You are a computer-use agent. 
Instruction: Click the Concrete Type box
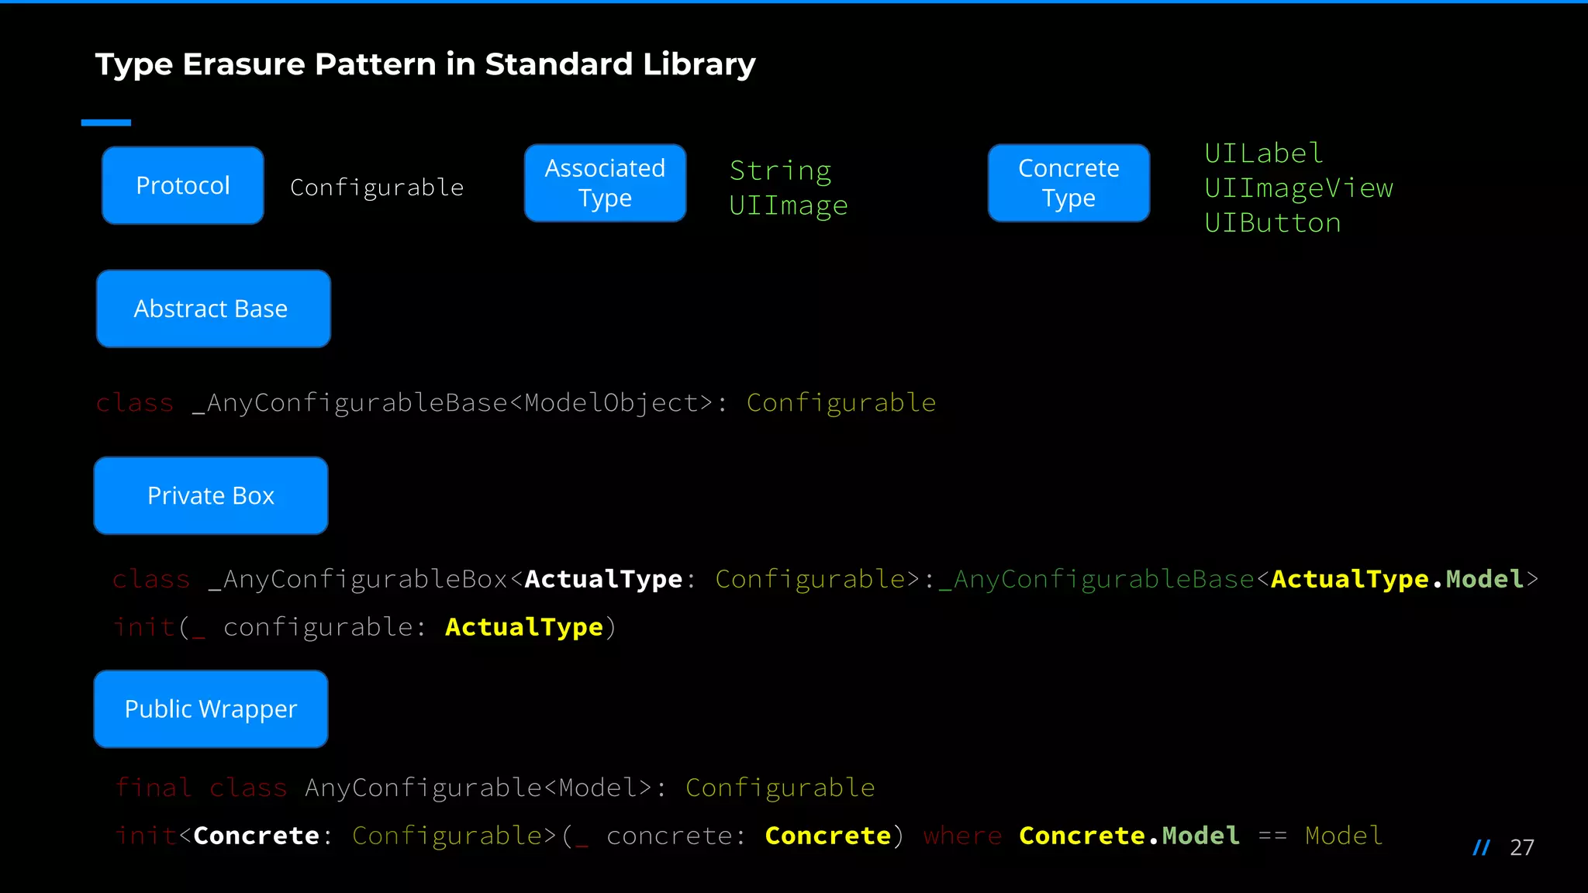[x=1068, y=183]
